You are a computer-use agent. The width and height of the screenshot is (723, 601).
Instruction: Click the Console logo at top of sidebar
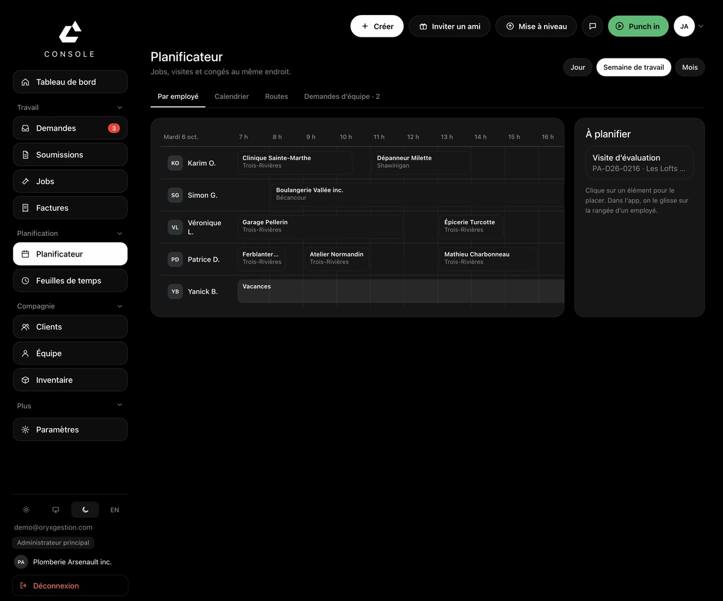coord(70,39)
